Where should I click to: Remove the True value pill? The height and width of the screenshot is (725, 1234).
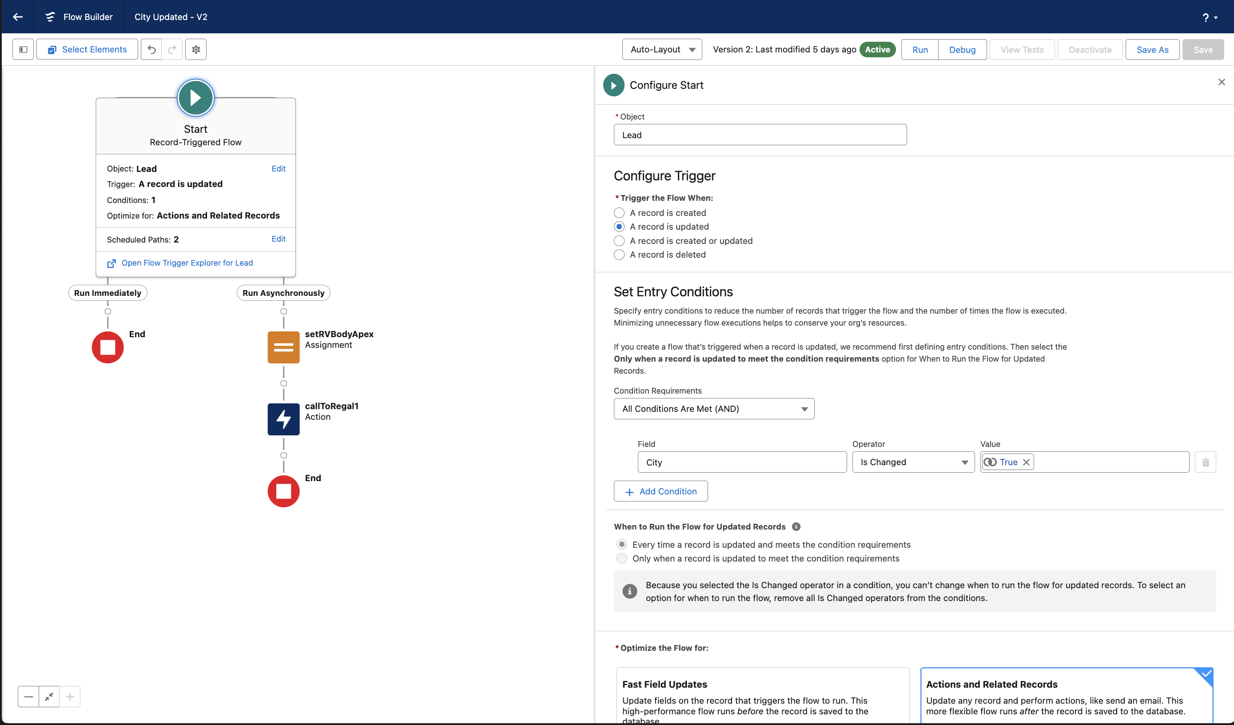(x=1027, y=462)
